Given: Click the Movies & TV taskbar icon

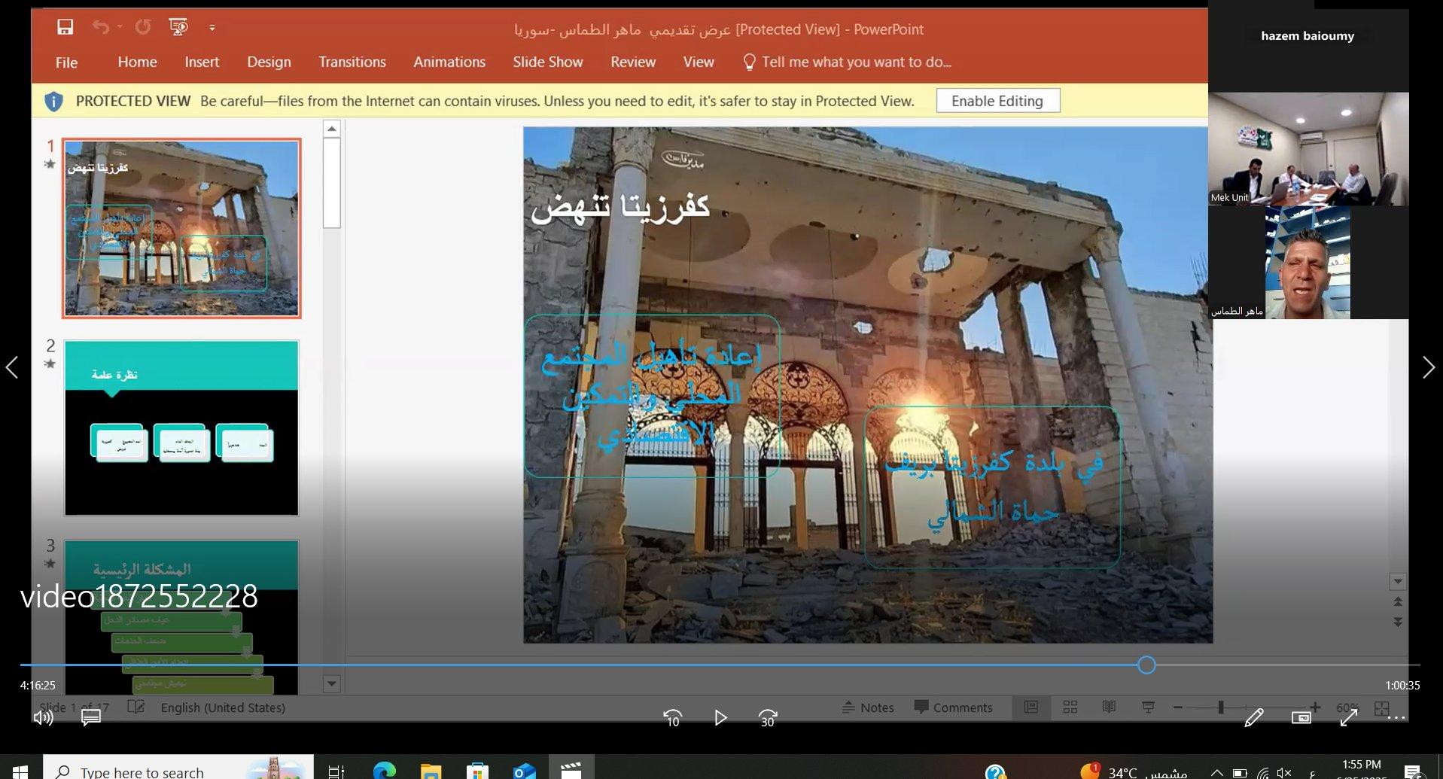Looking at the screenshot, I should click(571, 771).
